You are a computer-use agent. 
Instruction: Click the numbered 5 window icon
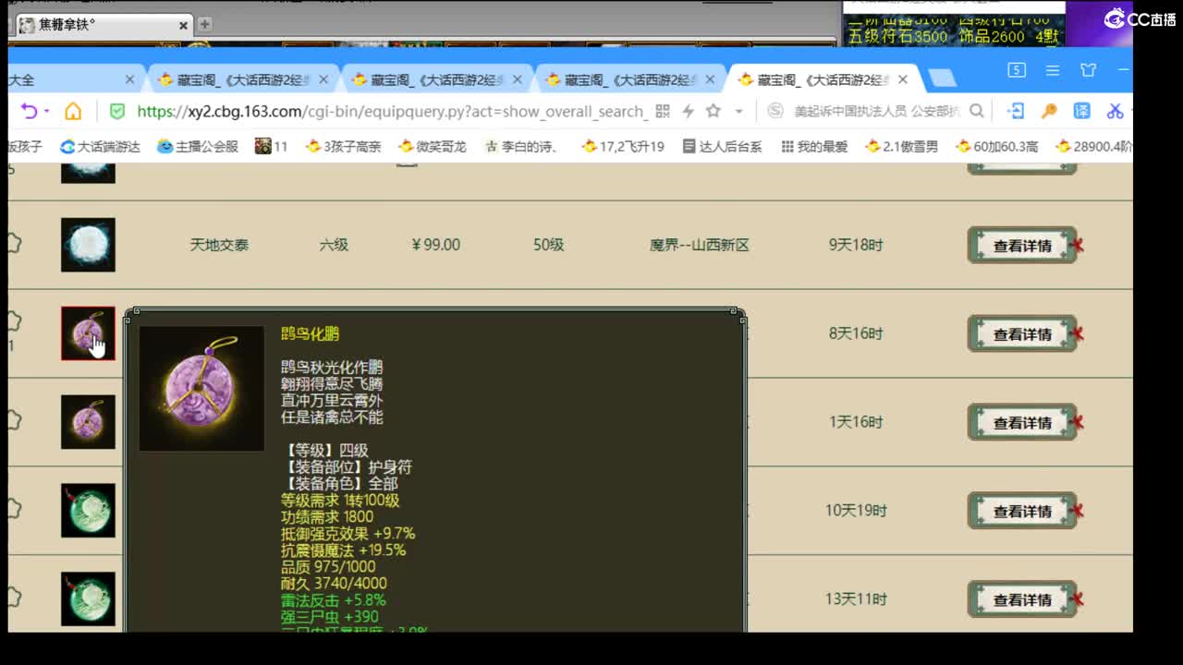point(1017,70)
